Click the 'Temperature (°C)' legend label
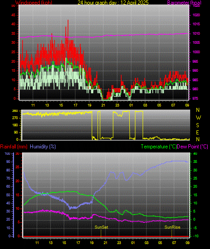This screenshot has width=210, height=249. click(159, 147)
